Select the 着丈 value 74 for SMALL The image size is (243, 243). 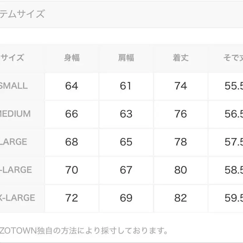[x=181, y=86]
